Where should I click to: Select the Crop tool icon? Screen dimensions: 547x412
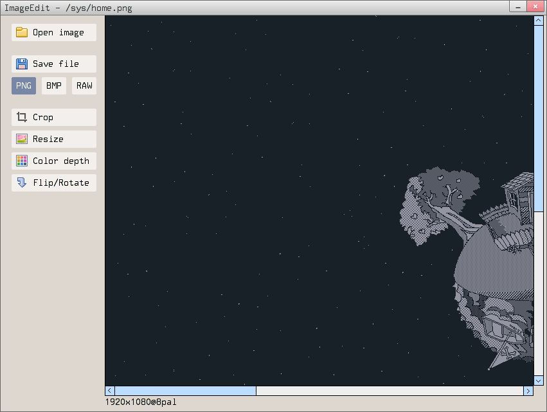pyautogui.click(x=22, y=118)
